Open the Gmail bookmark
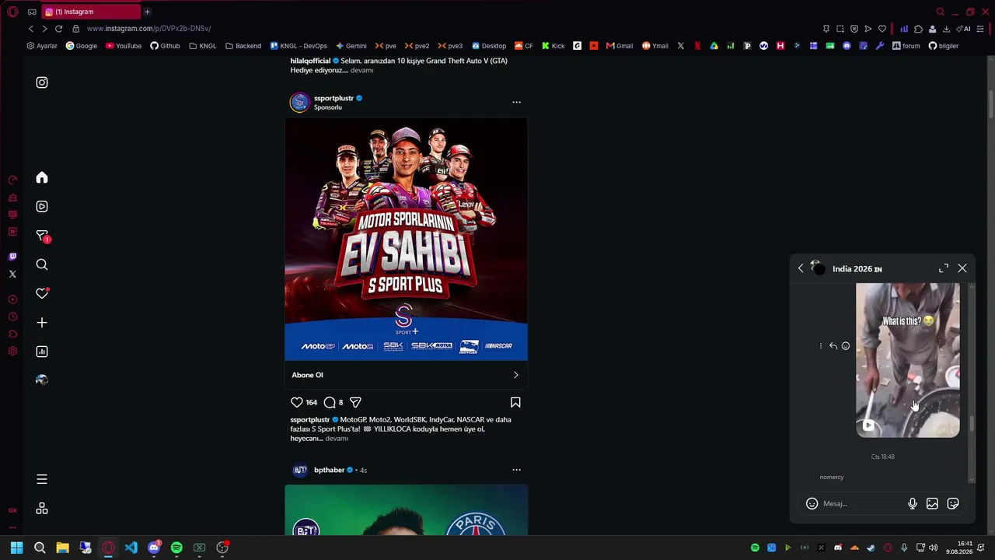The height and width of the screenshot is (560, 995). 620,46
